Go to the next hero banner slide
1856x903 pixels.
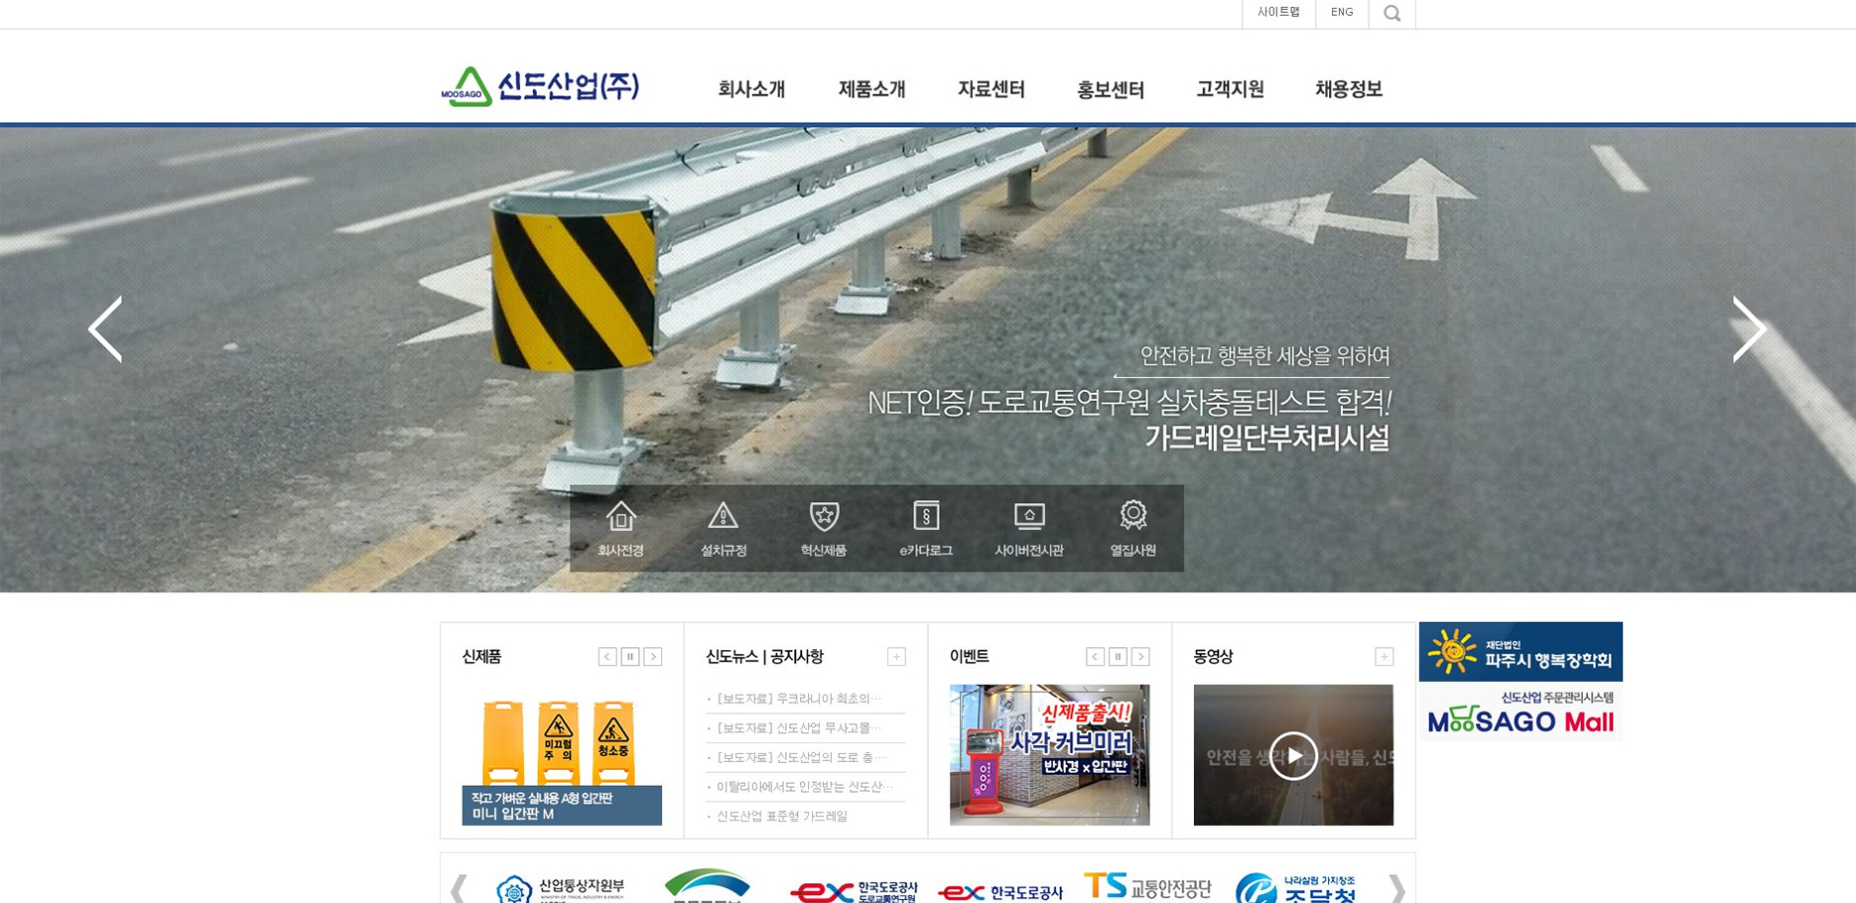tap(1748, 329)
